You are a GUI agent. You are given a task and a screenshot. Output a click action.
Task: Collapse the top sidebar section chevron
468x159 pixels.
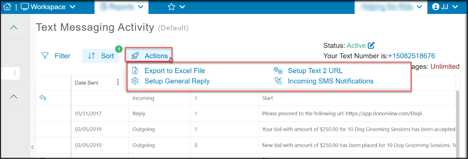(x=14, y=27)
